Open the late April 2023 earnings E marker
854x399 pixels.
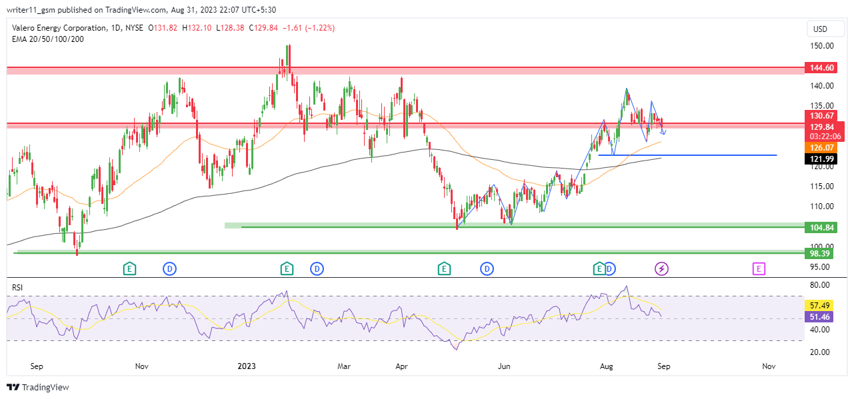[x=443, y=269]
